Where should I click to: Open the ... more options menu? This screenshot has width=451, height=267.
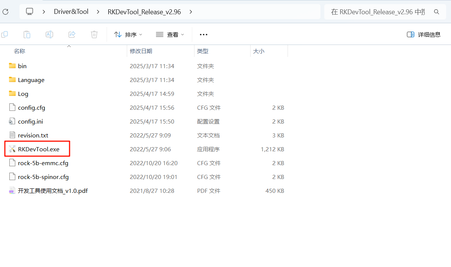[203, 34]
